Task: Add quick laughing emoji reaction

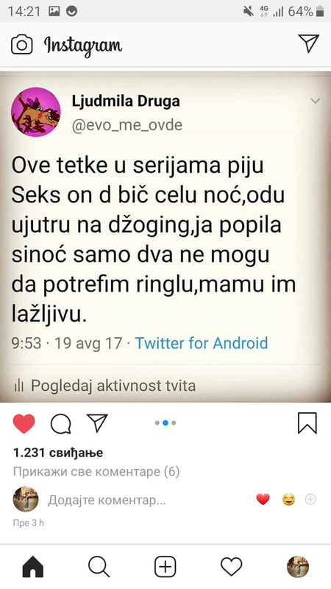Action: 288,499
